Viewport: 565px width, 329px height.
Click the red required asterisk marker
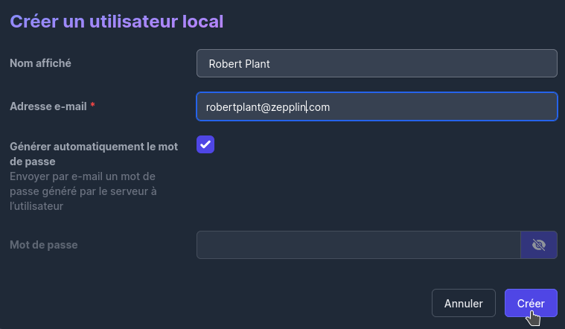tap(92, 104)
